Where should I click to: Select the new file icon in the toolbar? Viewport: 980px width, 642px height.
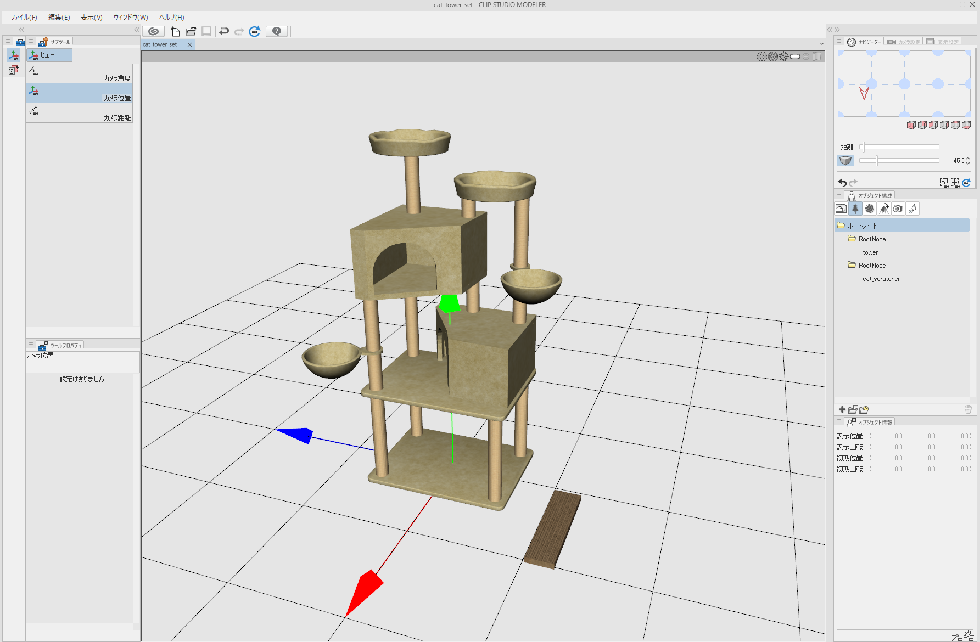(175, 31)
